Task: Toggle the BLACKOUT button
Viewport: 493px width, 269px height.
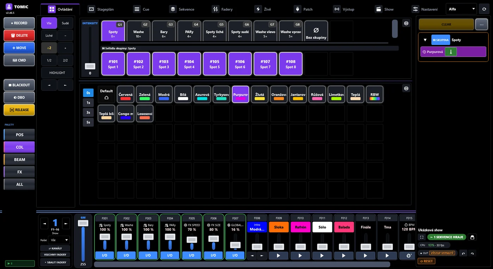Action: tap(19, 85)
